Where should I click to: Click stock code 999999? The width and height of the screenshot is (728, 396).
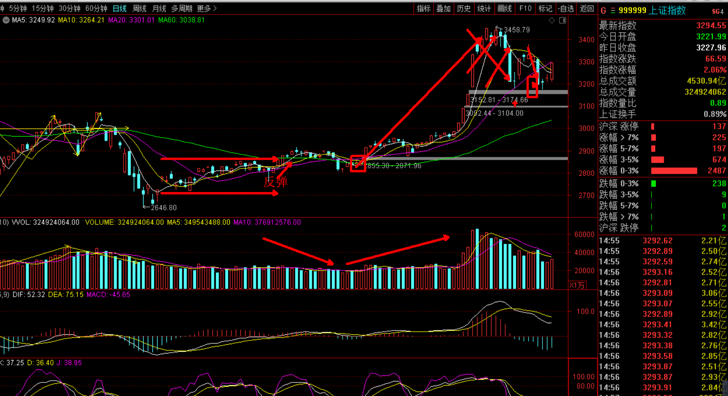(x=632, y=10)
